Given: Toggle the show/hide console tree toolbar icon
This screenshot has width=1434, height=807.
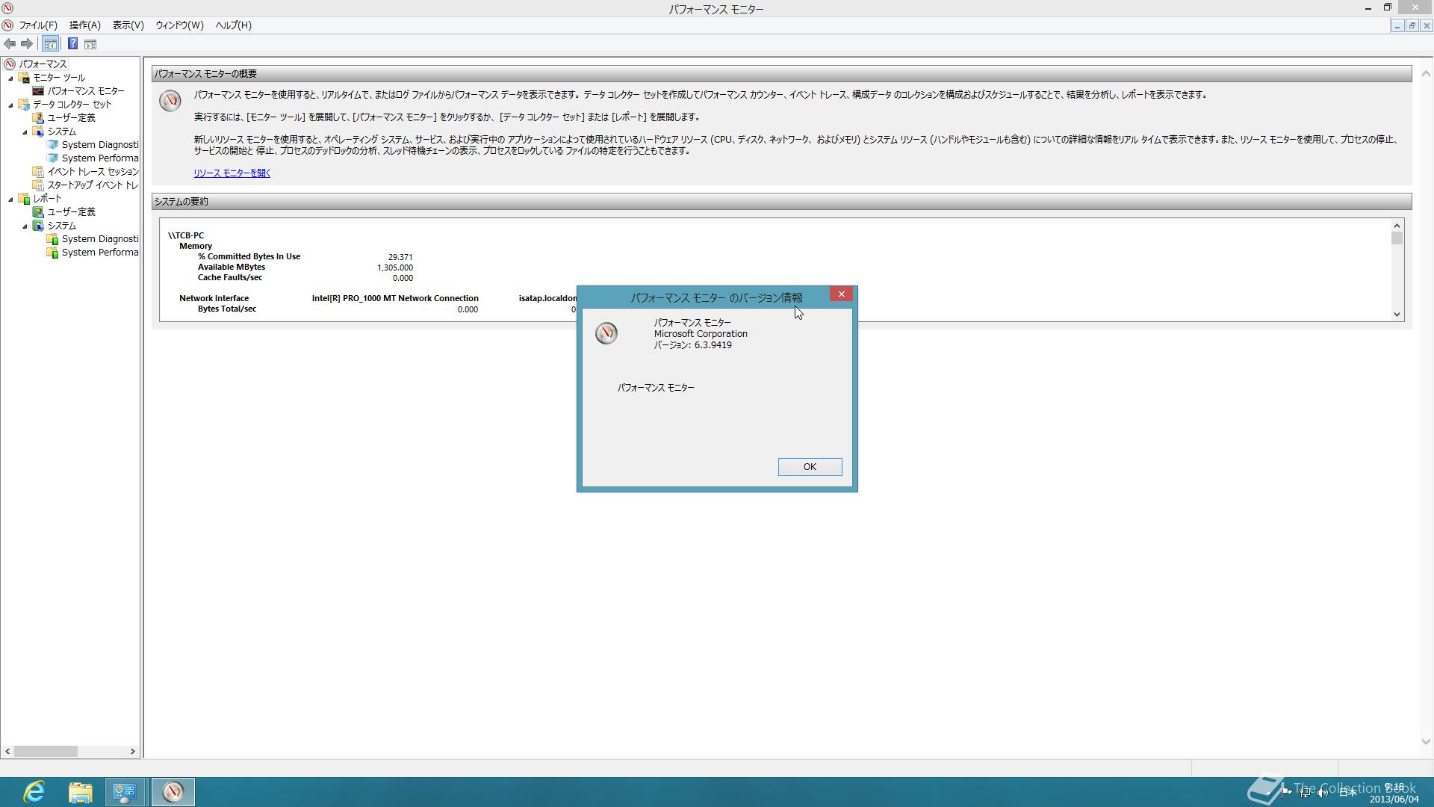Looking at the screenshot, I should pyautogui.click(x=50, y=44).
